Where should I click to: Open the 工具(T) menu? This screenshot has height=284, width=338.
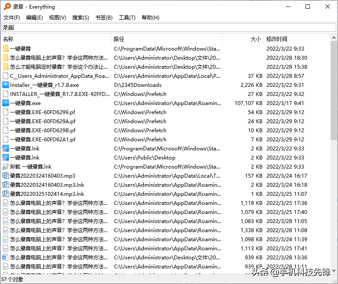click(x=127, y=18)
